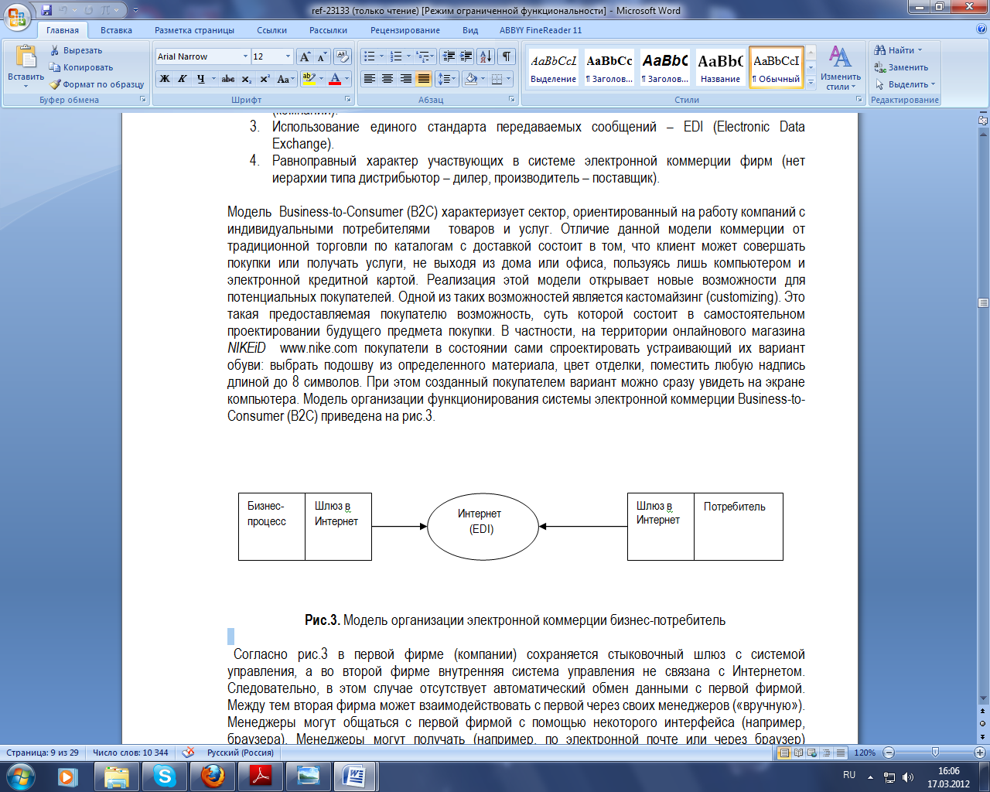Click the 120% zoom level

click(865, 753)
